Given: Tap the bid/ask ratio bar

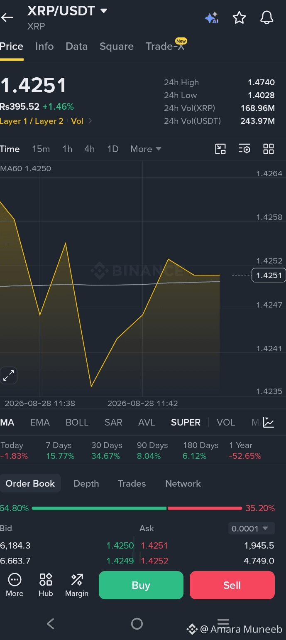Looking at the screenshot, I should [x=137, y=508].
